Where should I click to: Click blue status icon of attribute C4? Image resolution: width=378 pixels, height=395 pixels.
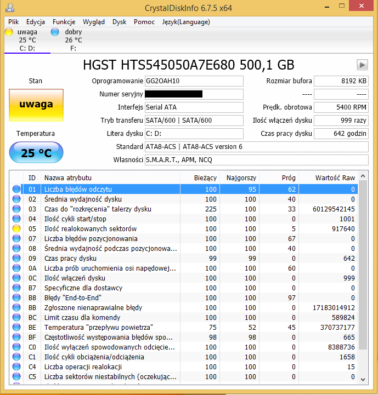click(16, 367)
